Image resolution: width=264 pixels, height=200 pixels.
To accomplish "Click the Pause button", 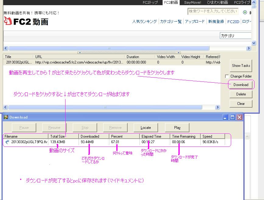I will 24,128.
